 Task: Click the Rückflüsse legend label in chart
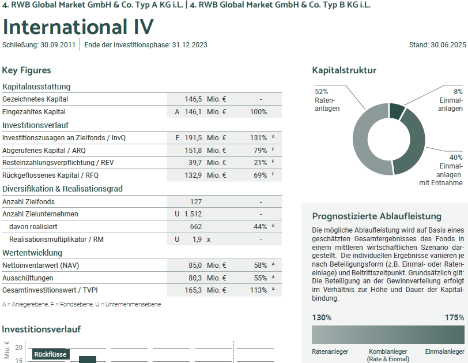click(x=50, y=354)
